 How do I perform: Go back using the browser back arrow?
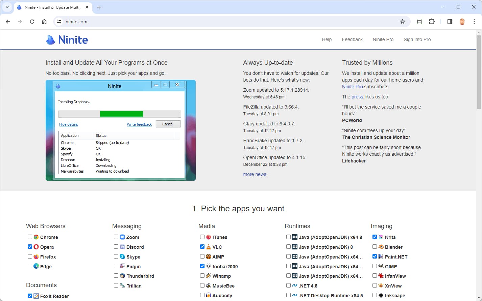point(8,22)
